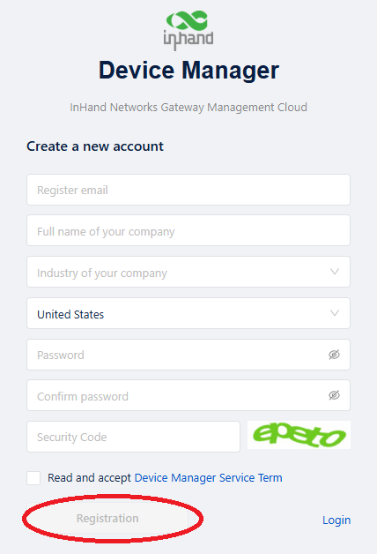The image size is (377, 554).
Task: Toggle visibility eye in Confirm password field
Action: [x=335, y=395]
